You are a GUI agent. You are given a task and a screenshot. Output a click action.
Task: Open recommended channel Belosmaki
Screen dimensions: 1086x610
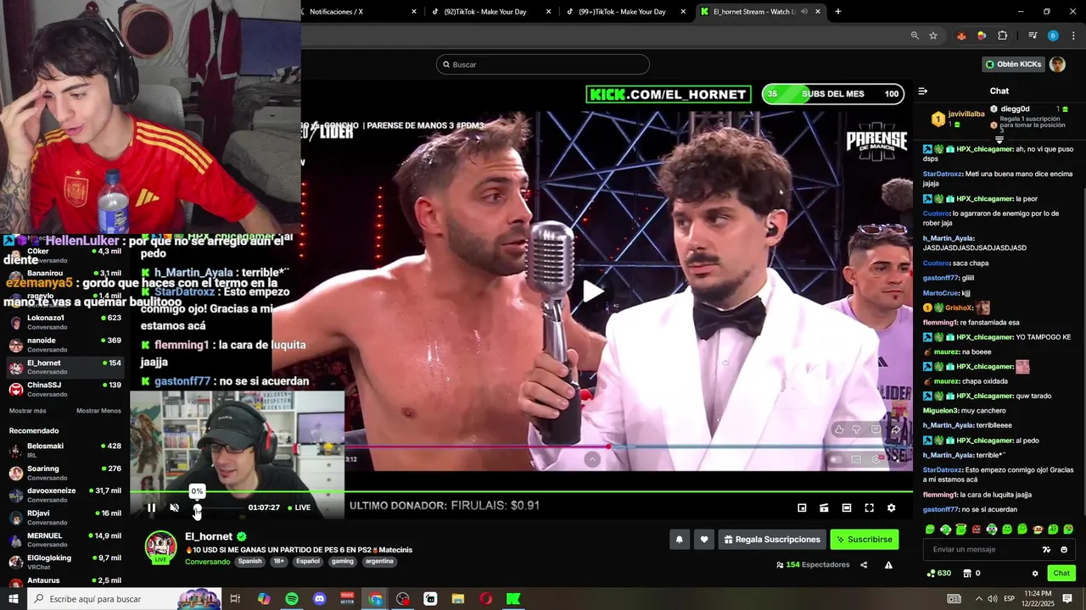tap(66, 450)
